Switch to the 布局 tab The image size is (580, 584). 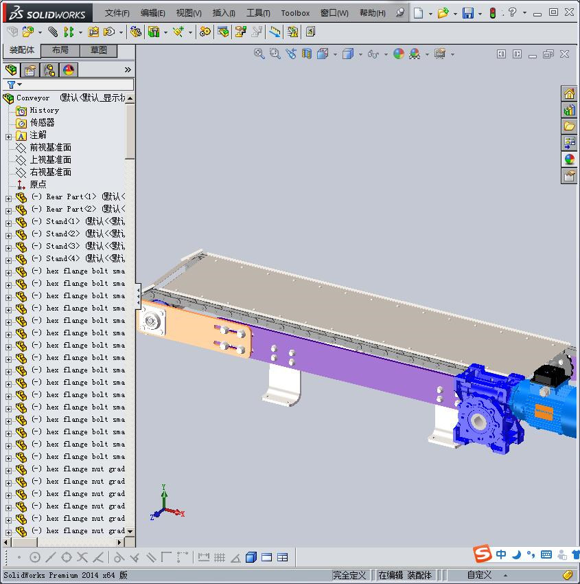(x=60, y=50)
